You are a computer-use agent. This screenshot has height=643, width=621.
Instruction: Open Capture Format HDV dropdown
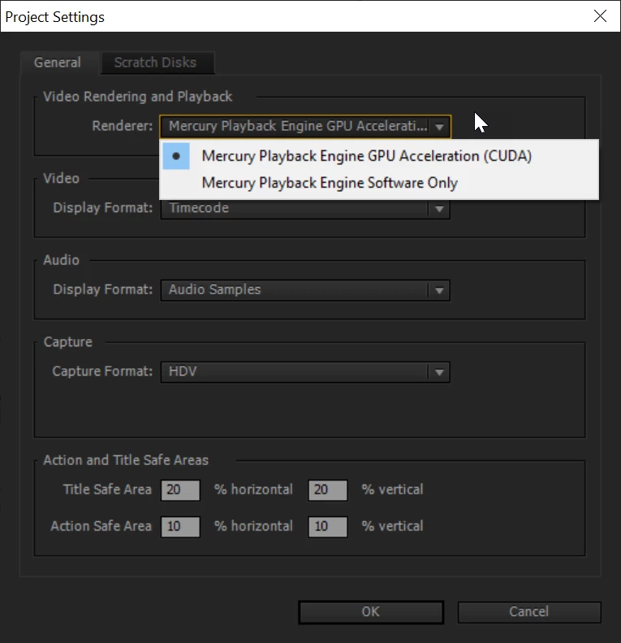click(305, 372)
